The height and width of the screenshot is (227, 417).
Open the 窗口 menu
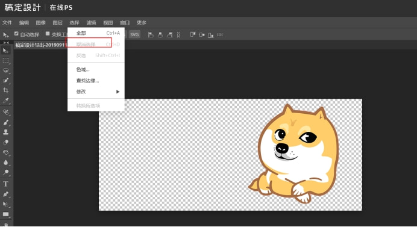[125, 23]
